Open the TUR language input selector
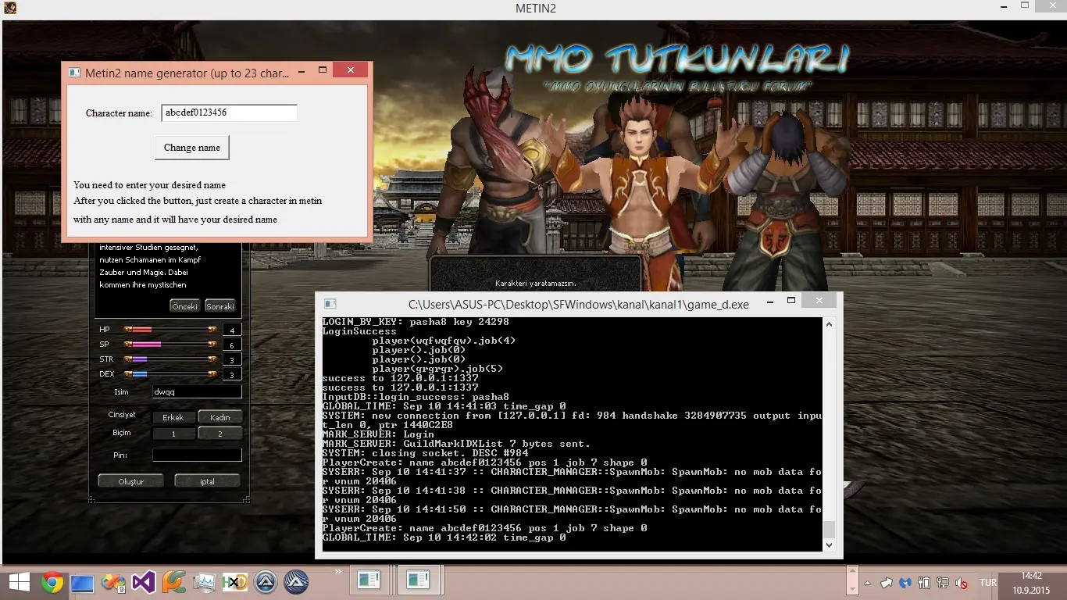1067x600 pixels. click(x=987, y=583)
